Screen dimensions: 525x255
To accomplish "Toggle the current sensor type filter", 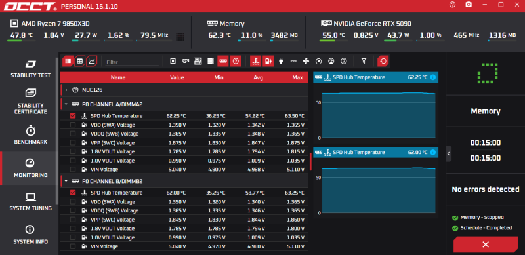I will (x=293, y=61).
